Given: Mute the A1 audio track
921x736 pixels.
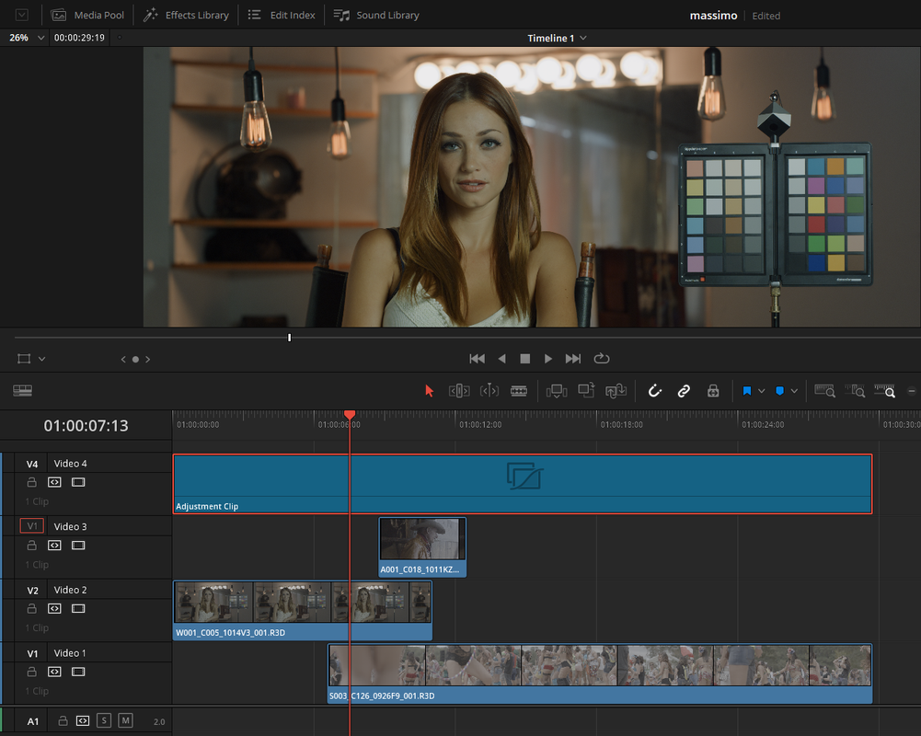Looking at the screenshot, I should pyautogui.click(x=125, y=720).
